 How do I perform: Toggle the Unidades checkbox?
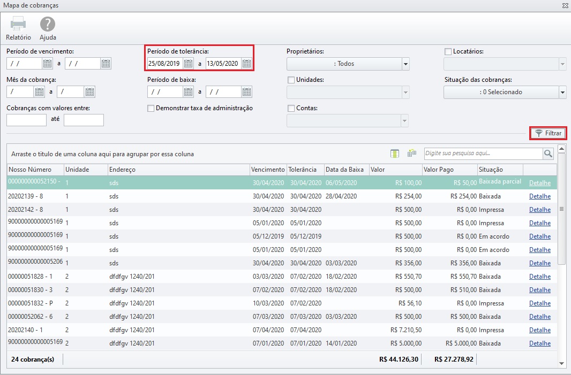[x=291, y=80]
